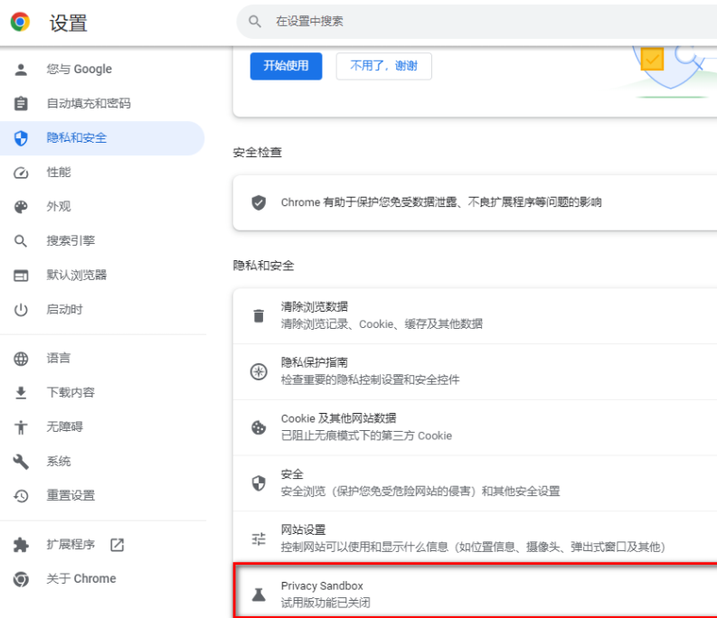717x618 pixels.
Task: Open 自动填充和密码 settings section
Action: pos(102,104)
